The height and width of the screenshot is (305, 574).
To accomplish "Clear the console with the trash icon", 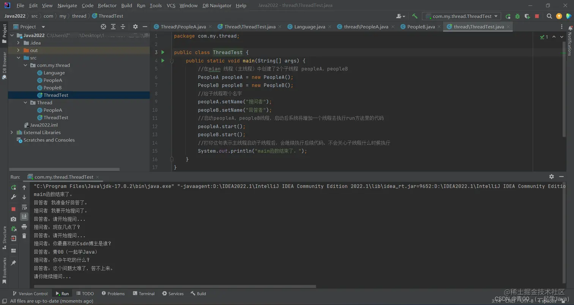I will [x=24, y=236].
